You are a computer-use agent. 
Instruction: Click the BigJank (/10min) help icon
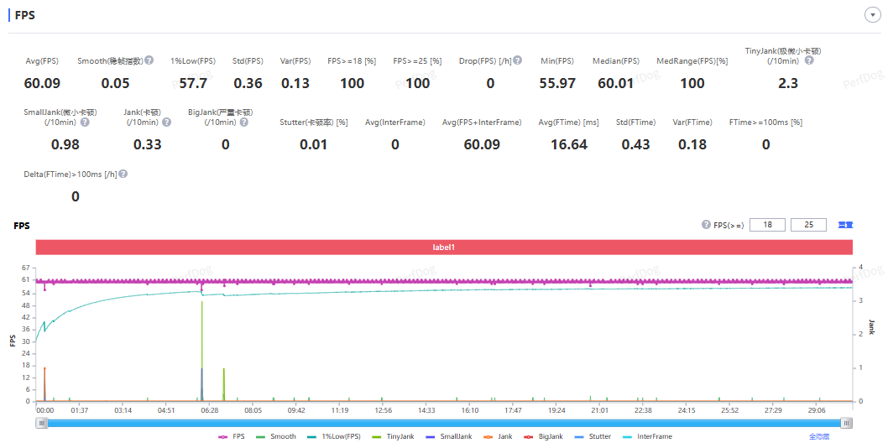click(x=243, y=122)
